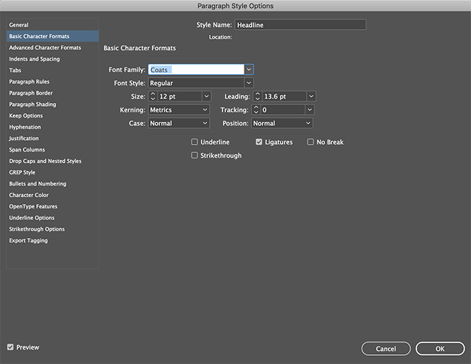Open the Kerning Metrics dropdown
471x364 pixels.
[x=179, y=110]
